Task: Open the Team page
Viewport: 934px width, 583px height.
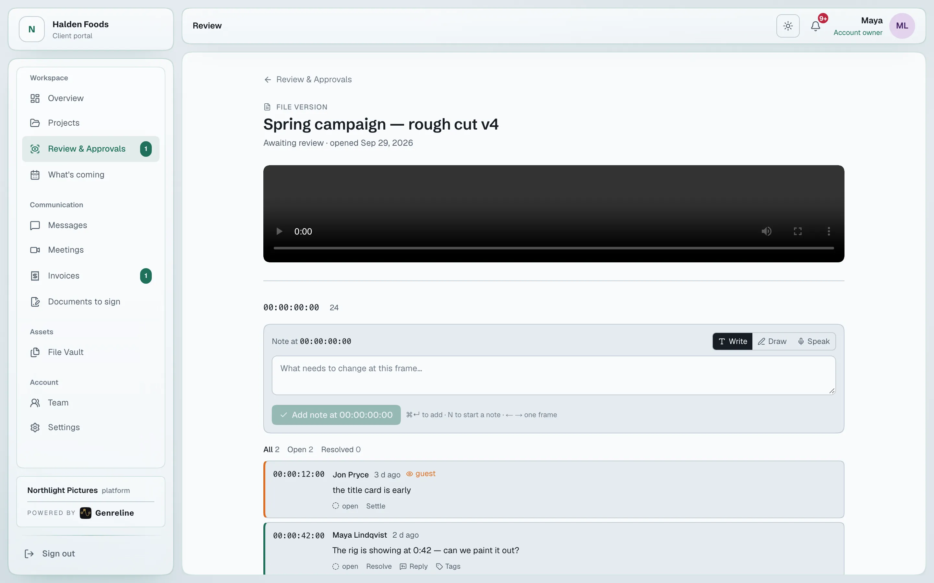Action: (91, 403)
